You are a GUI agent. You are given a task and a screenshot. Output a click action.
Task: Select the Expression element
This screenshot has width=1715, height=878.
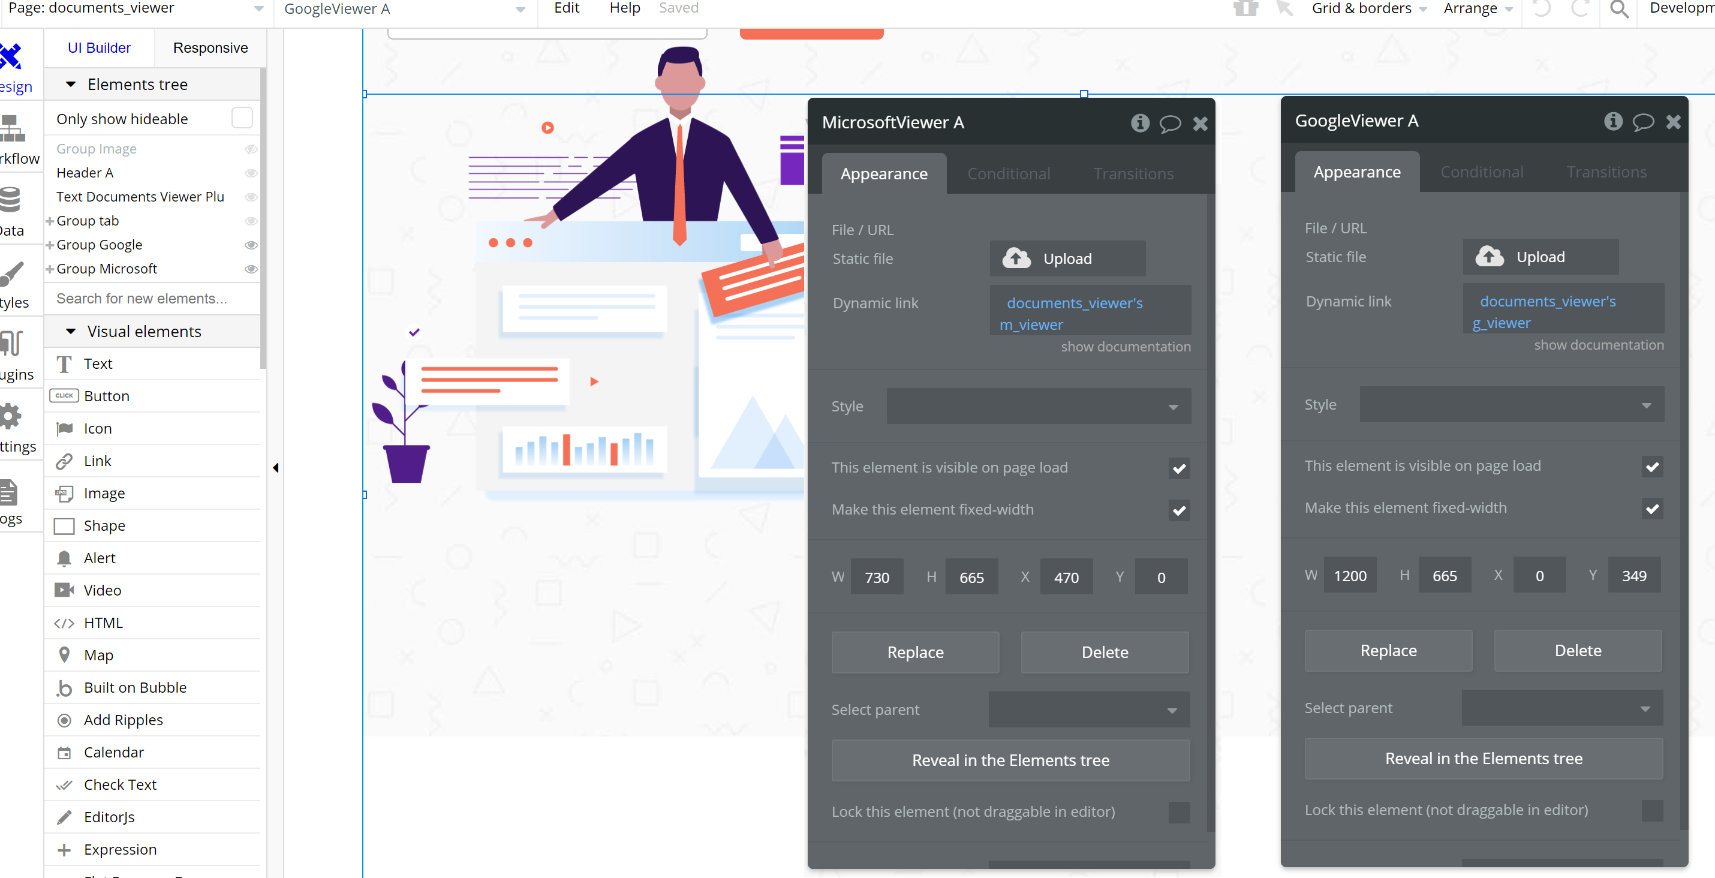pos(153,849)
